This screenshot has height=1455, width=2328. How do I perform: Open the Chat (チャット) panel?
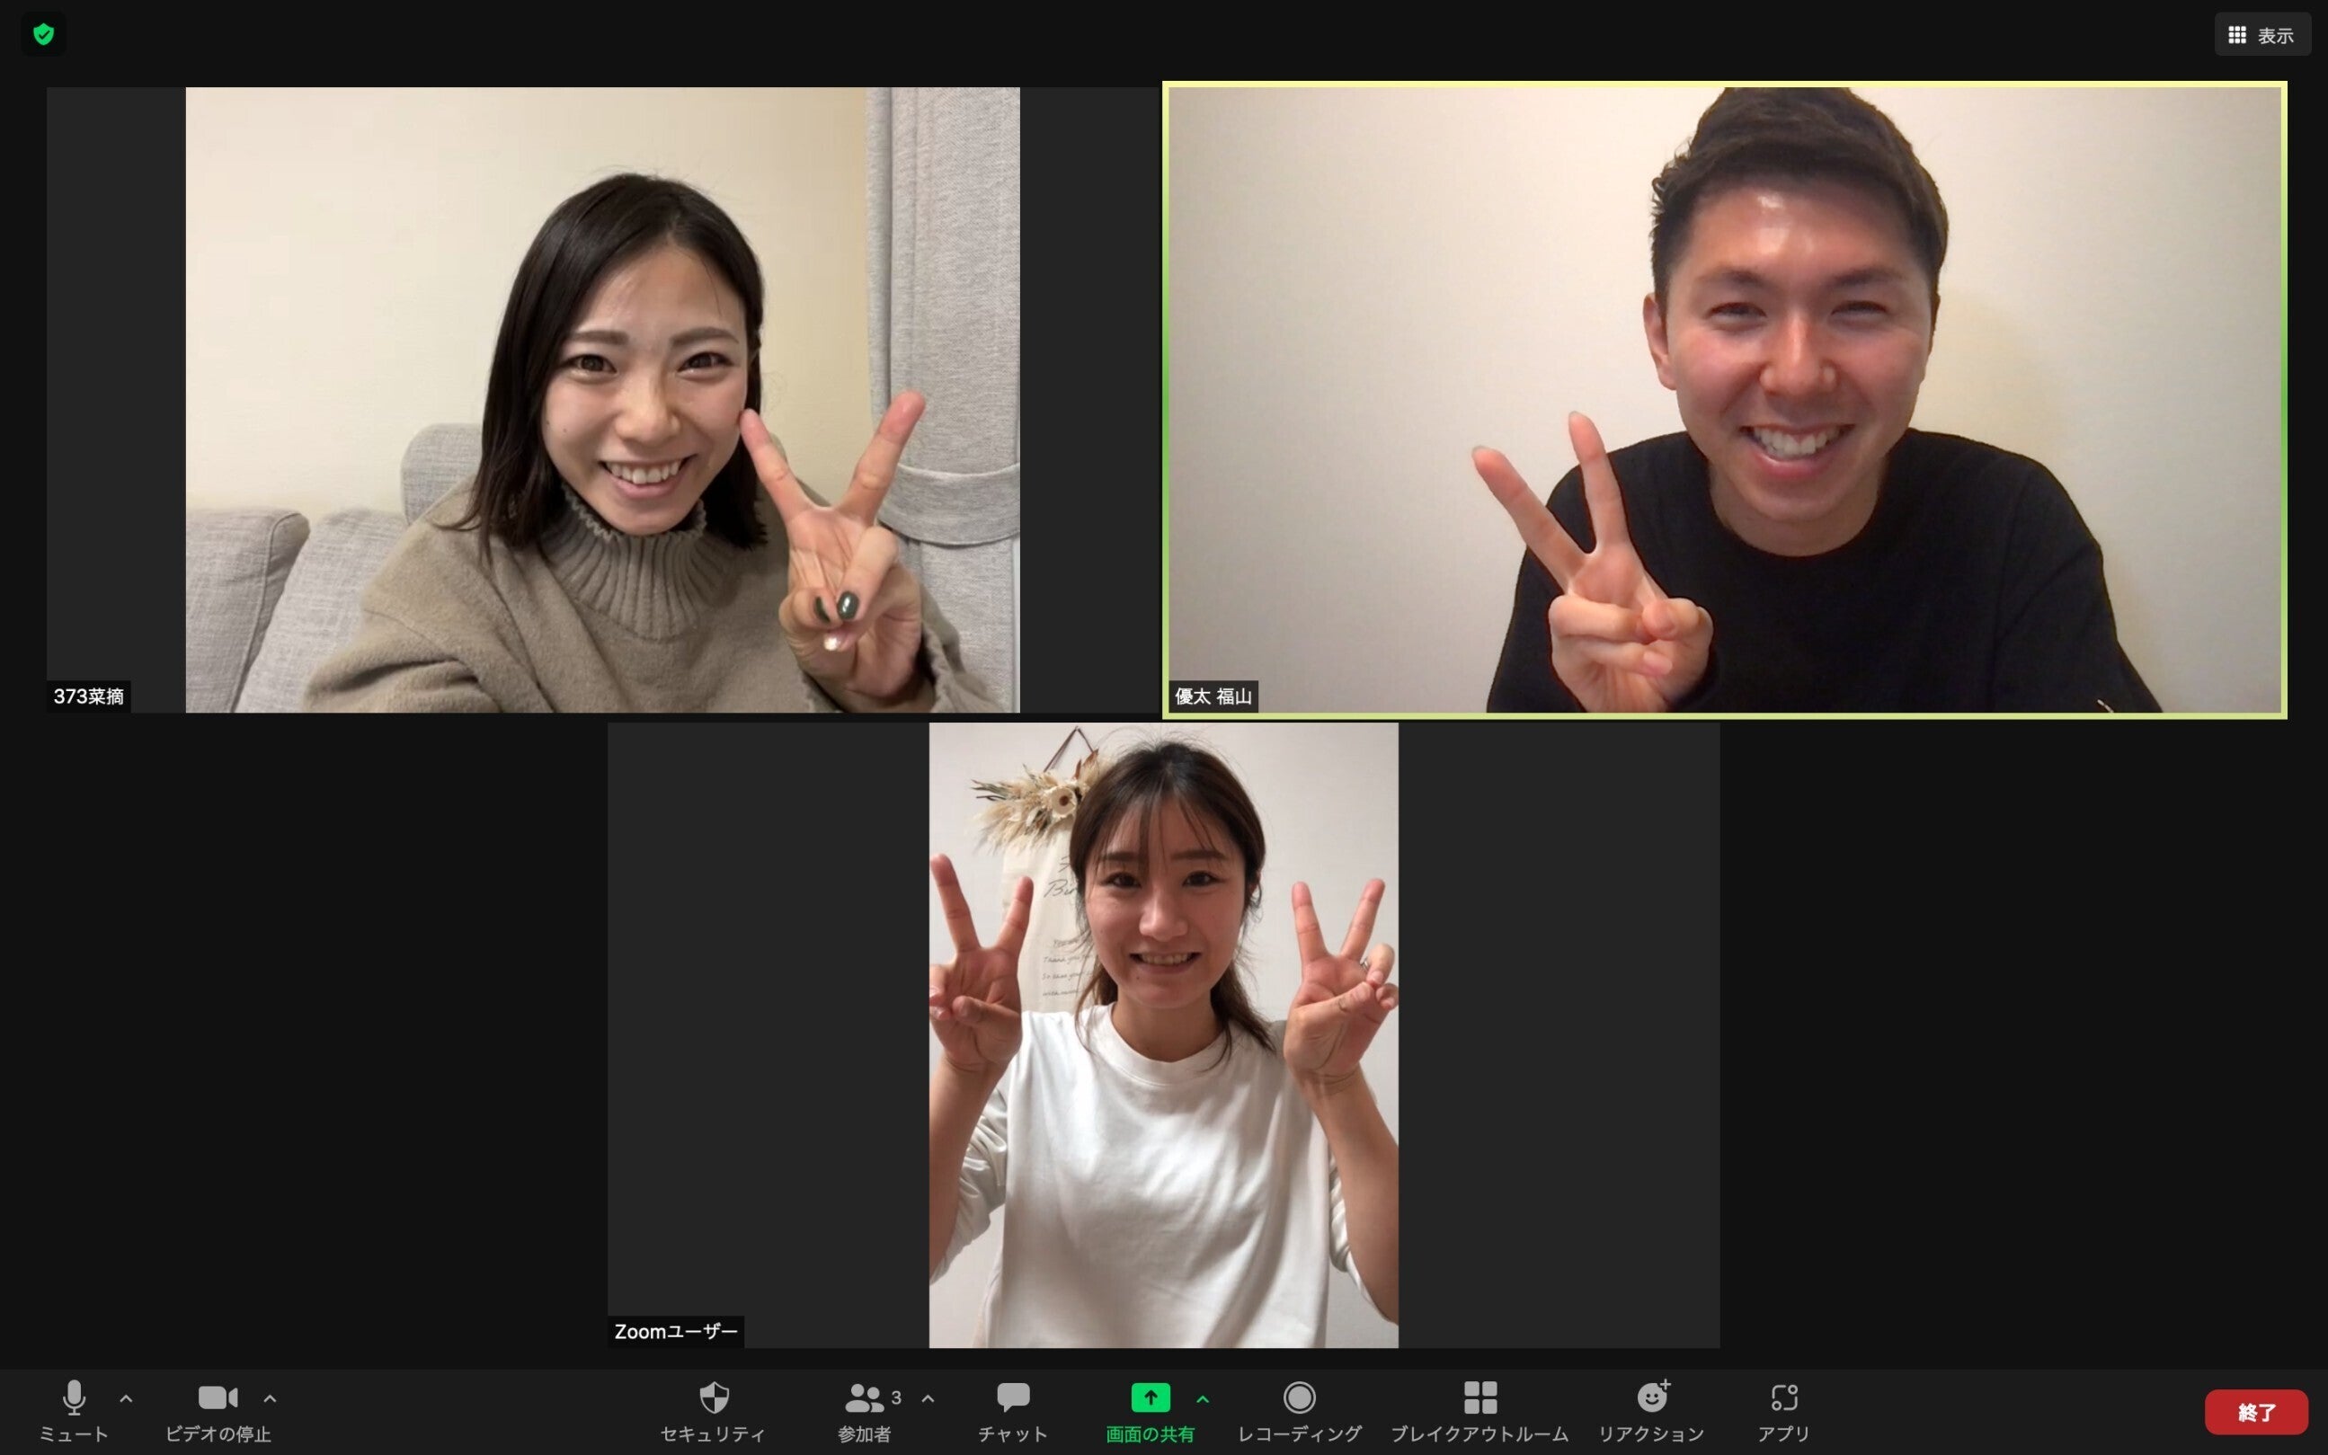[x=1012, y=1397]
